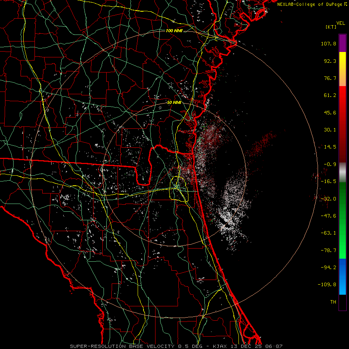Click the -63.1 legend value
The width and height of the screenshot is (349, 349).
[328, 233]
